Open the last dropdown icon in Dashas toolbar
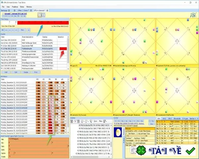This screenshot has width=199, height=159. click(x=105, y=121)
